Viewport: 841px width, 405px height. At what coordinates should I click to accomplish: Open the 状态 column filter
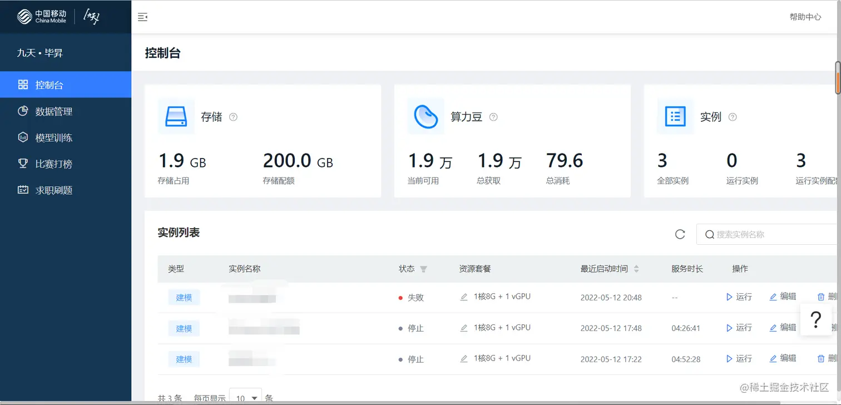424,269
